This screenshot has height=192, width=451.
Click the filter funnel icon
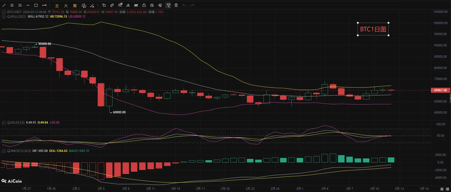pos(169,5)
